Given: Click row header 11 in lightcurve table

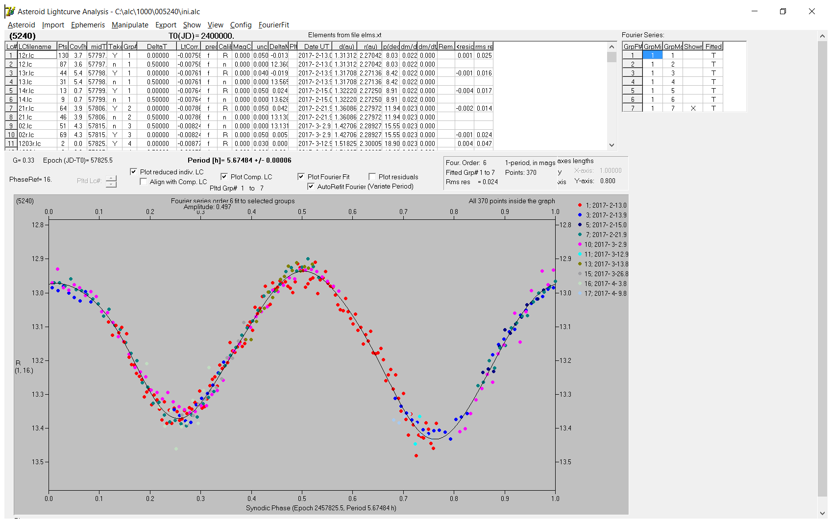Looking at the screenshot, I should click(11, 143).
